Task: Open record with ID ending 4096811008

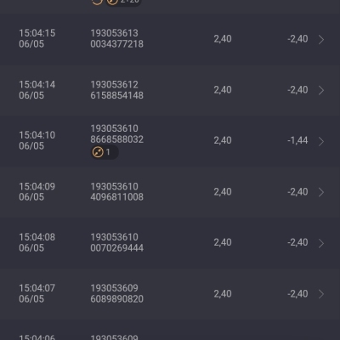Action: (116, 197)
